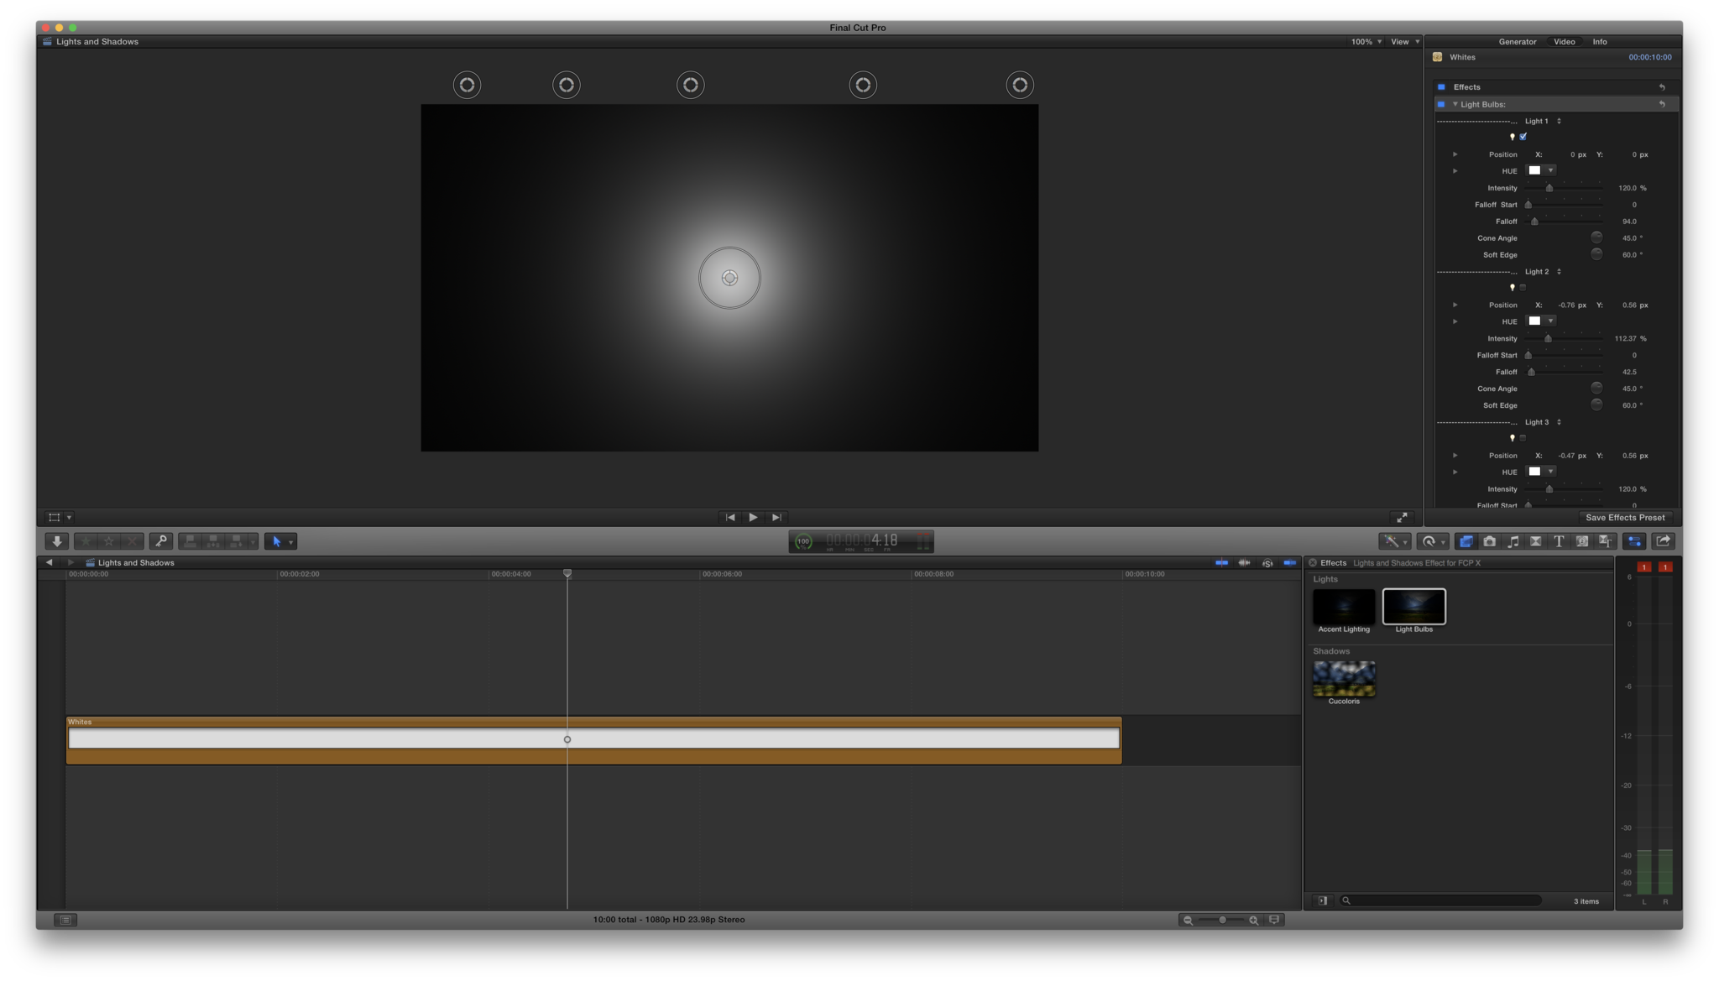Show the Transitions browser

1536,541
